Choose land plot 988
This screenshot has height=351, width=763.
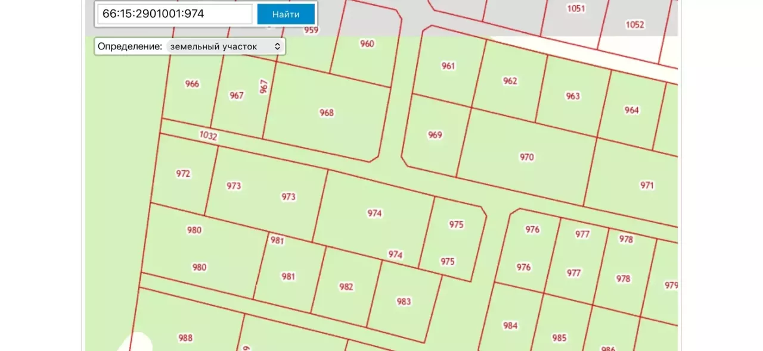coord(185,338)
